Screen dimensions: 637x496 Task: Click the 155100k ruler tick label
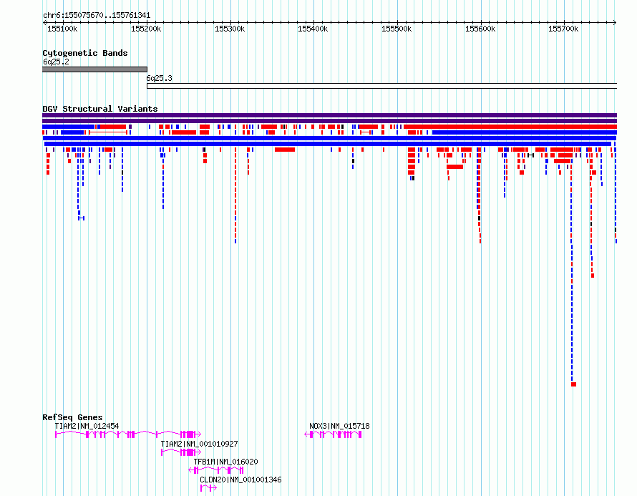[x=62, y=29]
